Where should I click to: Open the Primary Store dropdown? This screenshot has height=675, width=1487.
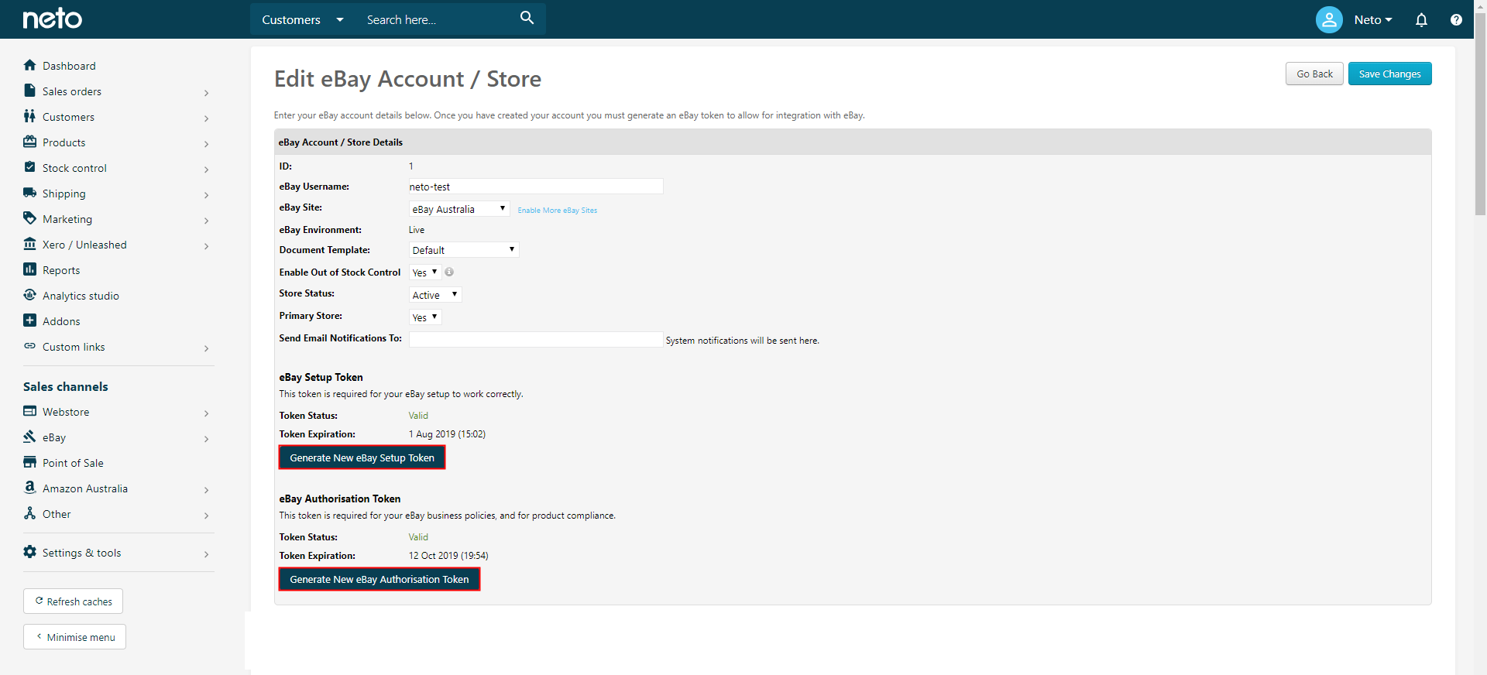pyautogui.click(x=425, y=317)
